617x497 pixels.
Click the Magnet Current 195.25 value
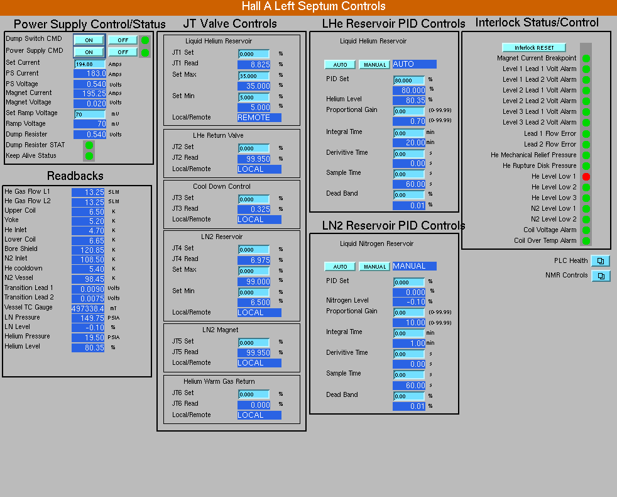[90, 93]
